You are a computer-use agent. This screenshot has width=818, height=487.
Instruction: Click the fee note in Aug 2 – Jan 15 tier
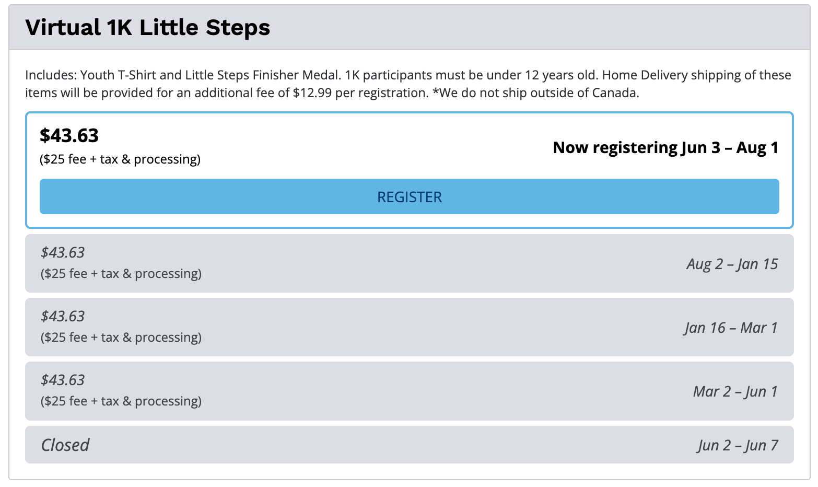tap(121, 274)
